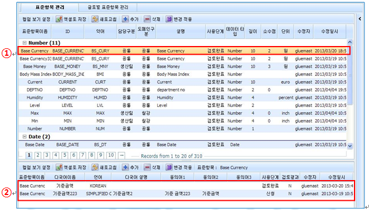Click page 1 in the pager

pyautogui.click(x=29, y=155)
